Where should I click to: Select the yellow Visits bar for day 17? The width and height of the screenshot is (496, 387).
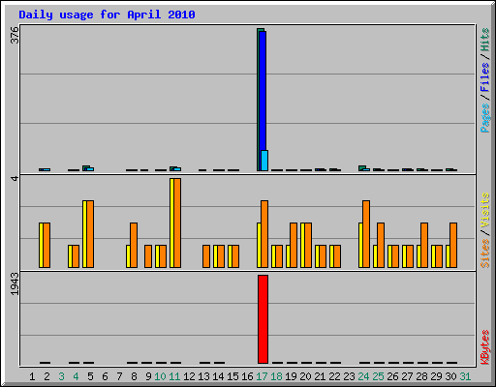click(x=259, y=245)
